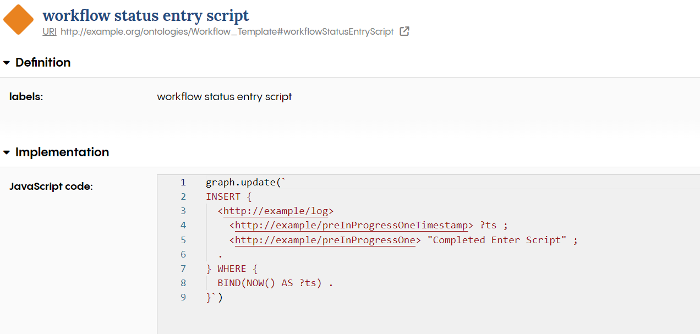Click the Implementation section heading
The image size is (700, 334).
[62, 152]
